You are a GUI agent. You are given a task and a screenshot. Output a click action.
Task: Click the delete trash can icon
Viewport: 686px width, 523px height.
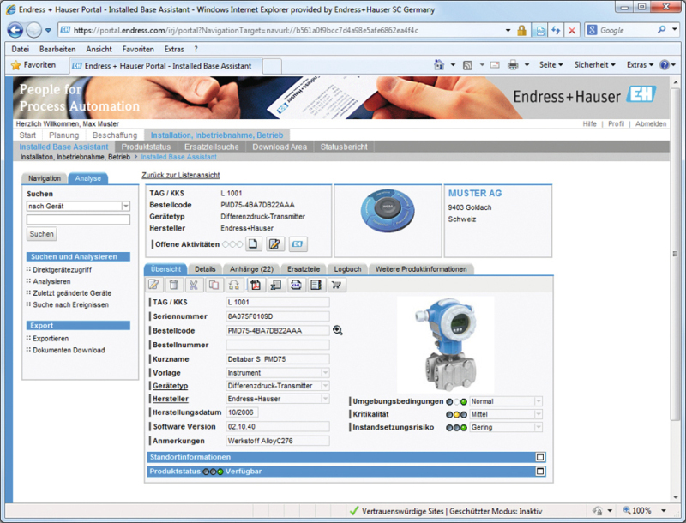pyautogui.click(x=174, y=285)
